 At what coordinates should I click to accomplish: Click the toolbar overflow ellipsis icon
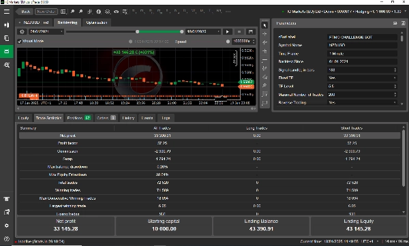[x=228, y=12]
